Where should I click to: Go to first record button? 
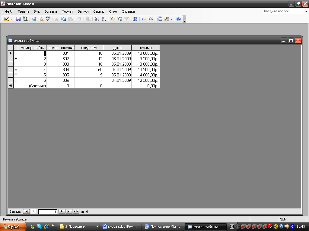click(26, 211)
